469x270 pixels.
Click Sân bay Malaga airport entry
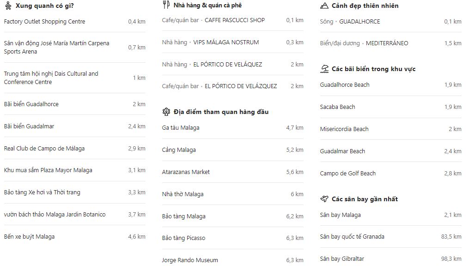(340, 215)
